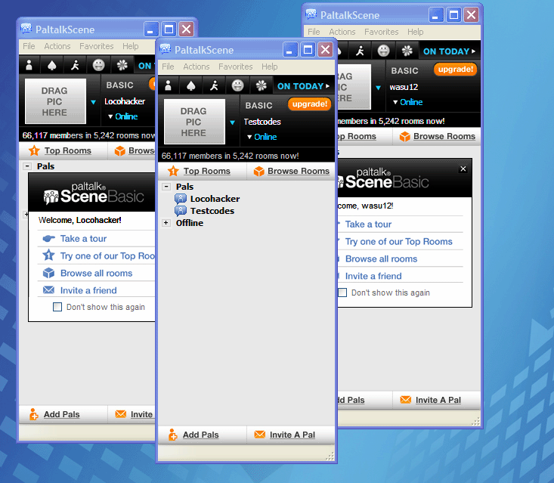Open Favorites menu in wasu12 window

click(x=381, y=32)
